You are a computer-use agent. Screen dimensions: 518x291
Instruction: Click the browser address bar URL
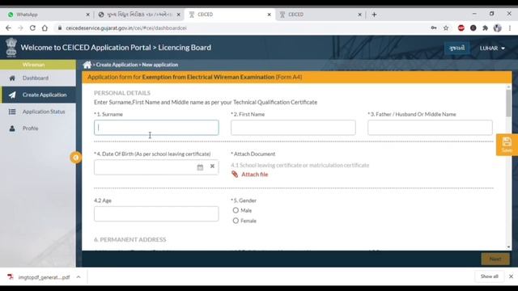tap(126, 28)
